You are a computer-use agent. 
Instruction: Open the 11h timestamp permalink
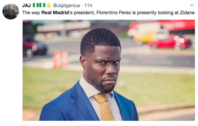click(88, 6)
